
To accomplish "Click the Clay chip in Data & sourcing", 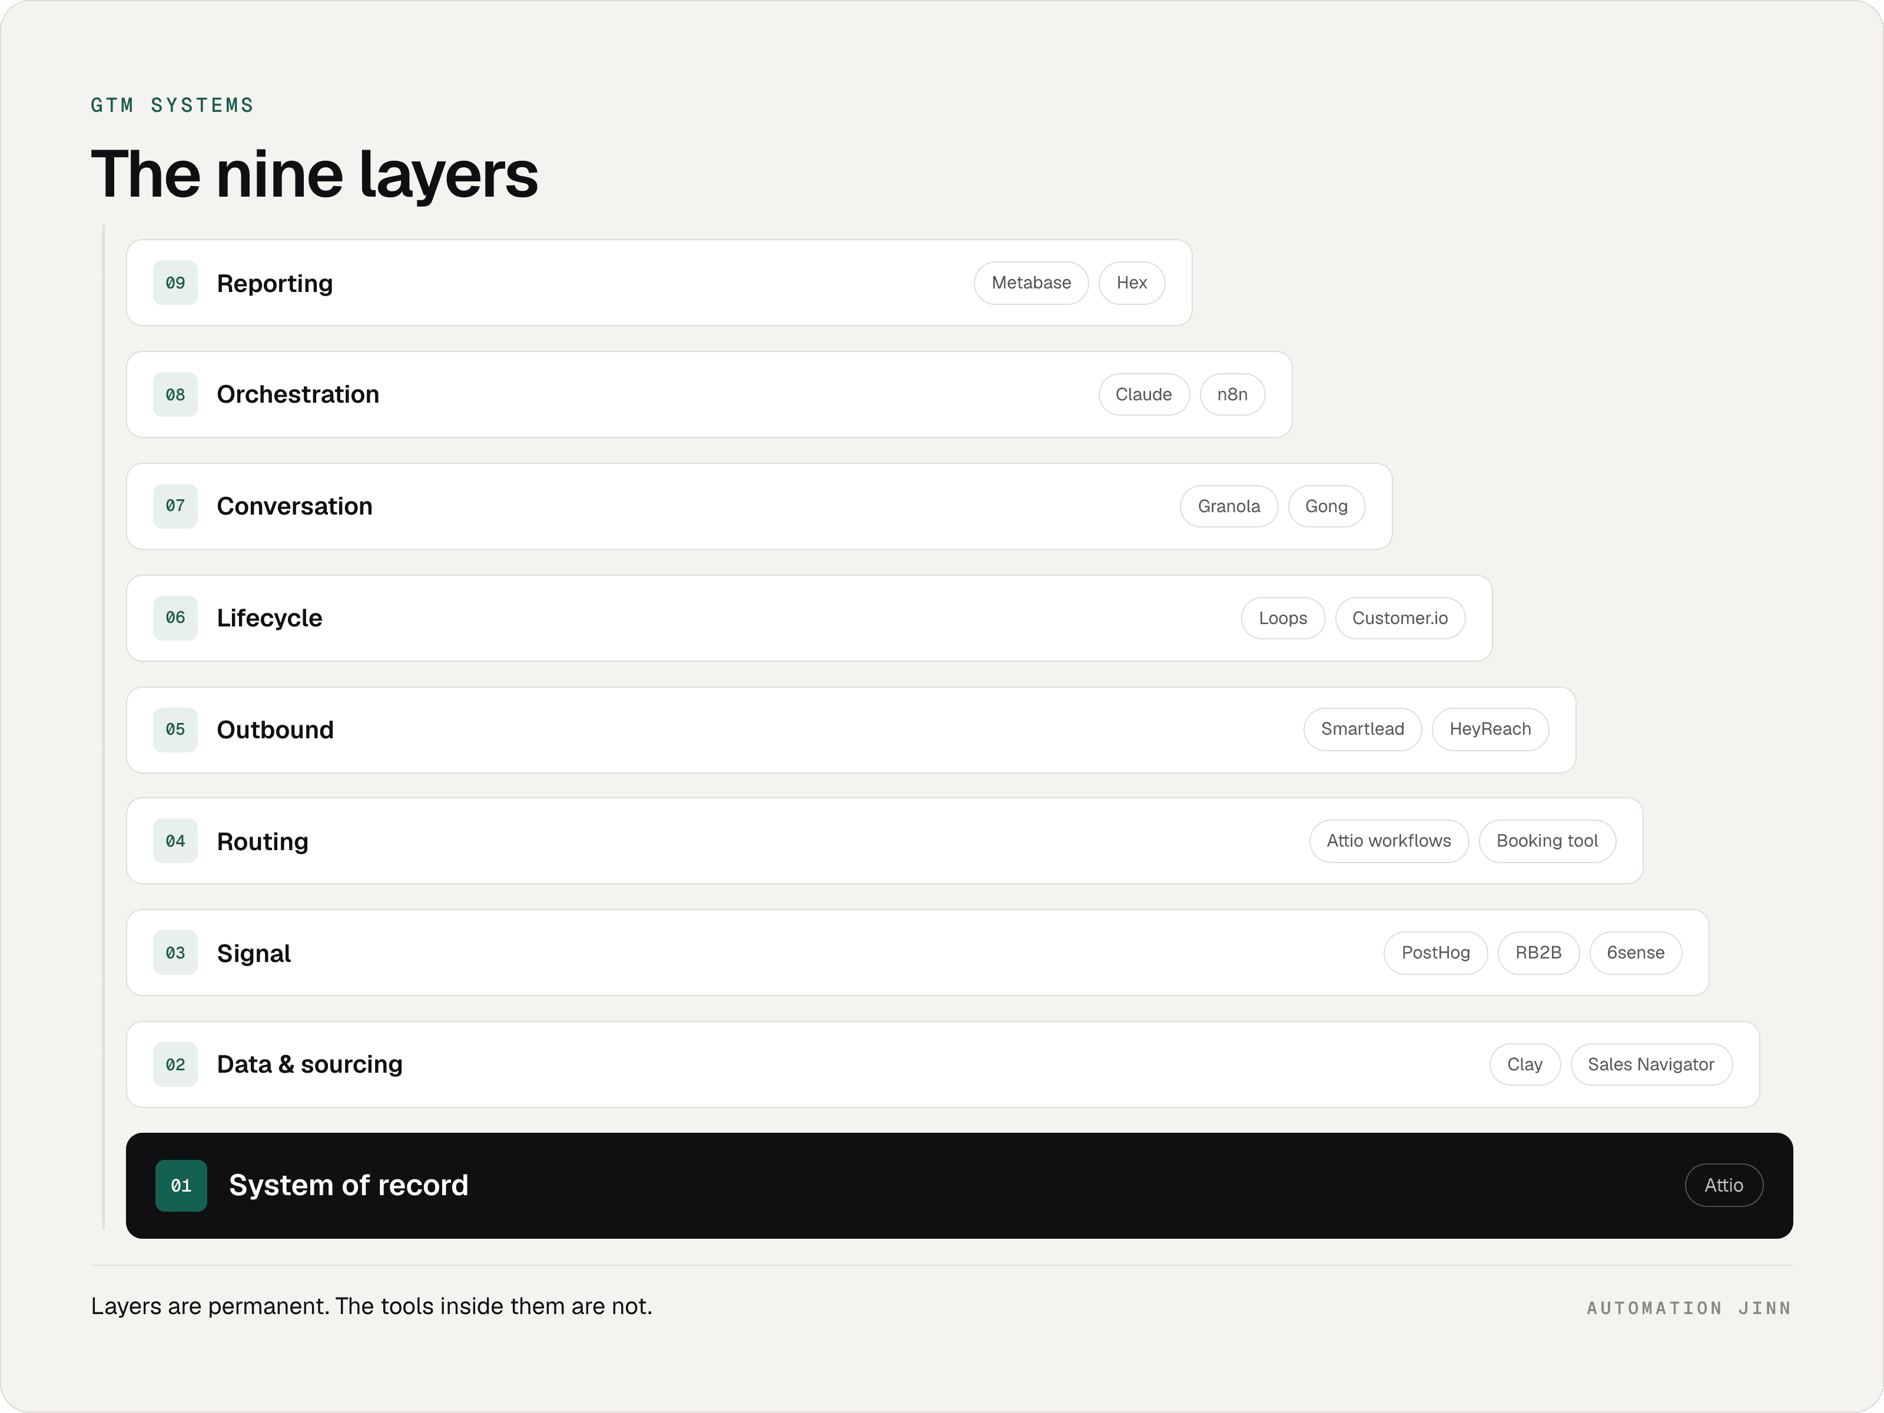I will point(1525,1064).
